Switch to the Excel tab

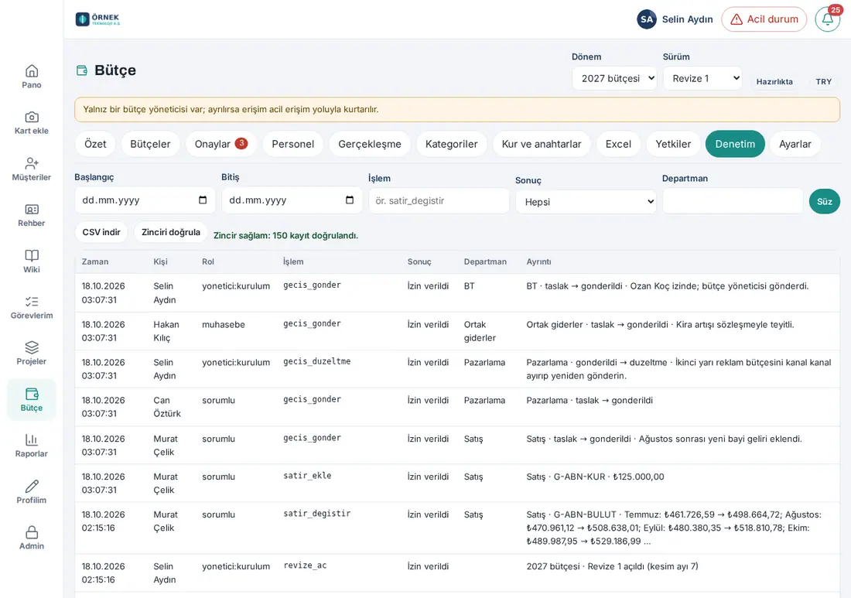[x=618, y=144]
